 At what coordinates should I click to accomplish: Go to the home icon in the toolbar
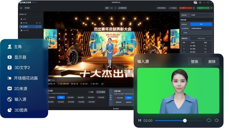[x=21, y=8]
